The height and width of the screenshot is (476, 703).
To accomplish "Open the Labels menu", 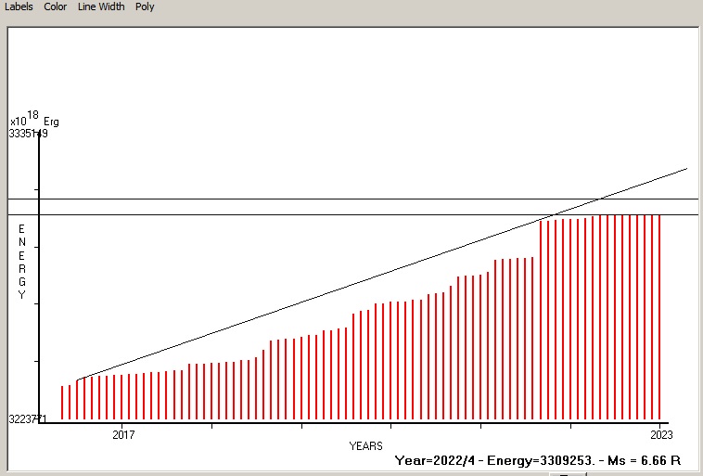I will point(19,6).
